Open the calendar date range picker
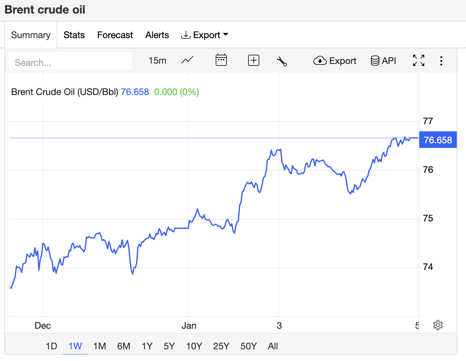The image size is (466, 361). pyautogui.click(x=221, y=60)
